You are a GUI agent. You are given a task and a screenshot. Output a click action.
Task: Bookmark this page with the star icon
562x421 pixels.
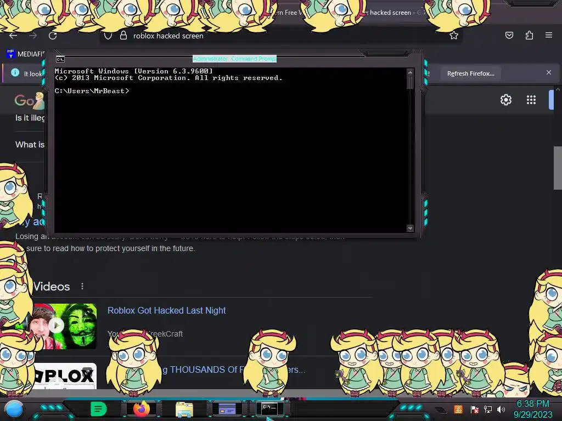coord(454,36)
